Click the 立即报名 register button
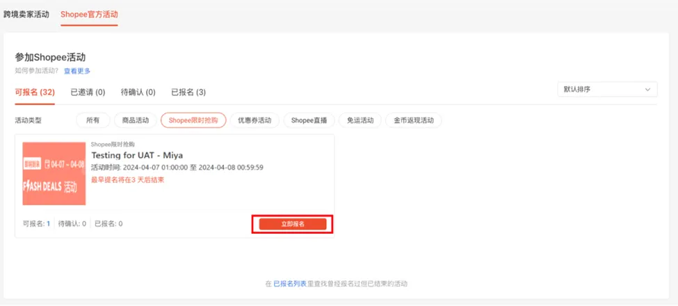The width and height of the screenshot is (678, 306). point(293,224)
